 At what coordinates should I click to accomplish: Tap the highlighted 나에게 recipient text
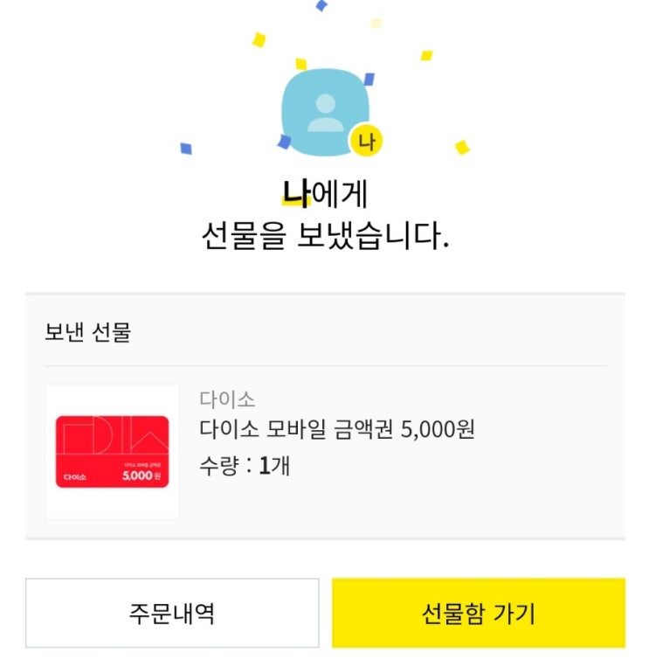[x=325, y=194]
